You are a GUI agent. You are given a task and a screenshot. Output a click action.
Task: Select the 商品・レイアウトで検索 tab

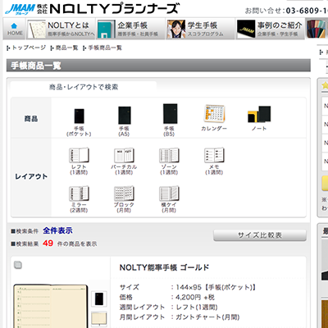(x=84, y=87)
